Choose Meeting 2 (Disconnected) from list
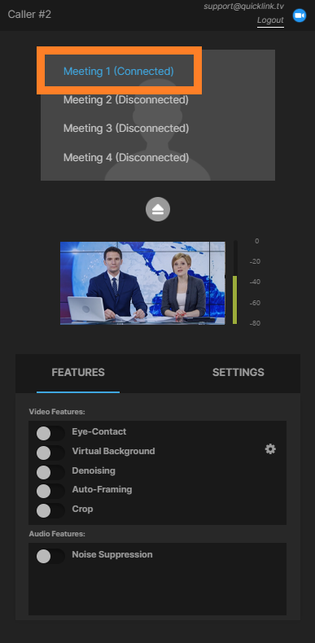Image resolution: width=315 pixels, height=643 pixels. click(x=126, y=99)
